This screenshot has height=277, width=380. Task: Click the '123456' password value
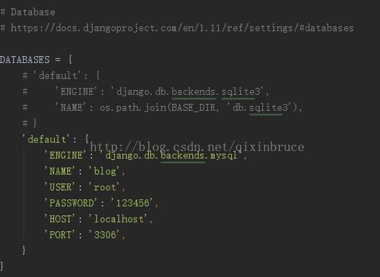(133, 203)
